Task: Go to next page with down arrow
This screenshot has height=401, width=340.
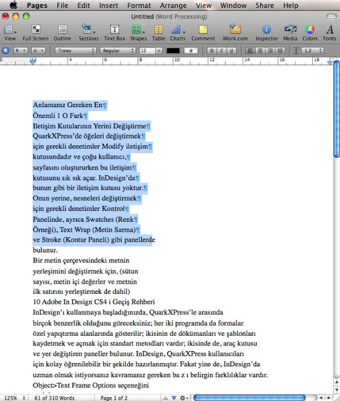Action: pyautogui.click(x=174, y=398)
